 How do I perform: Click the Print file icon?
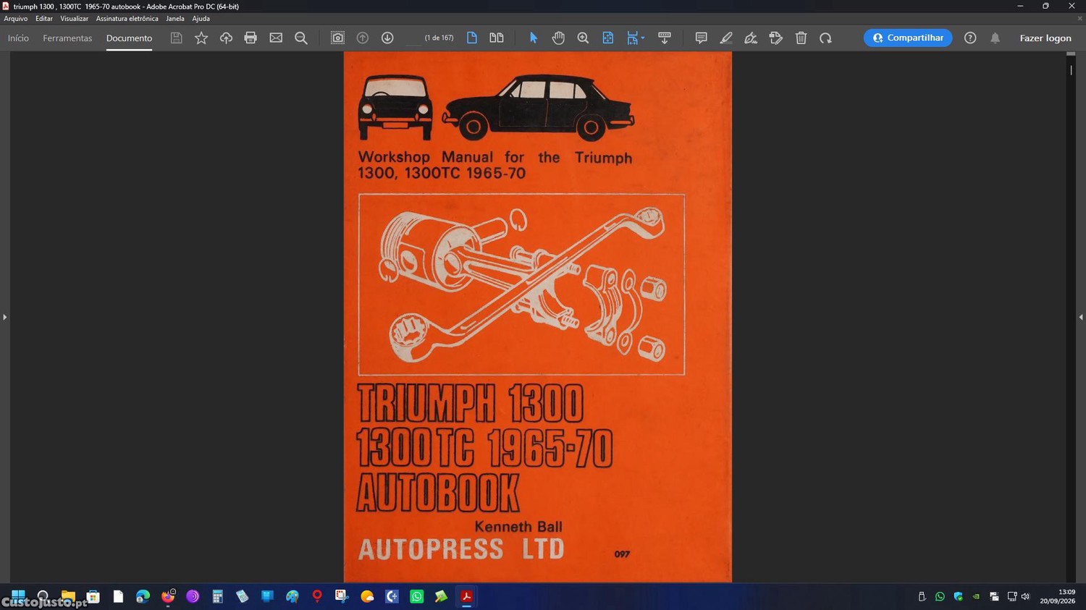[251, 38]
